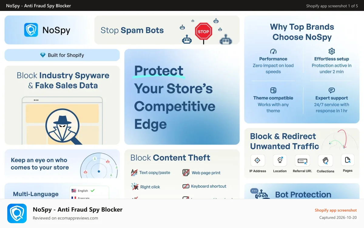This screenshot has width=364, height=228.
Task: Click the red STOP sign icon
Action: [x=203, y=32]
